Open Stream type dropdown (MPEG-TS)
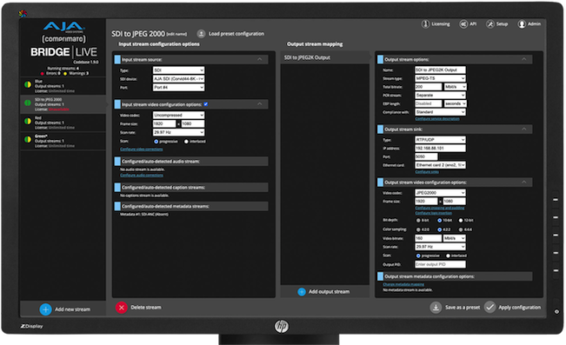The width and height of the screenshot is (566, 345). pyautogui.click(x=441, y=78)
